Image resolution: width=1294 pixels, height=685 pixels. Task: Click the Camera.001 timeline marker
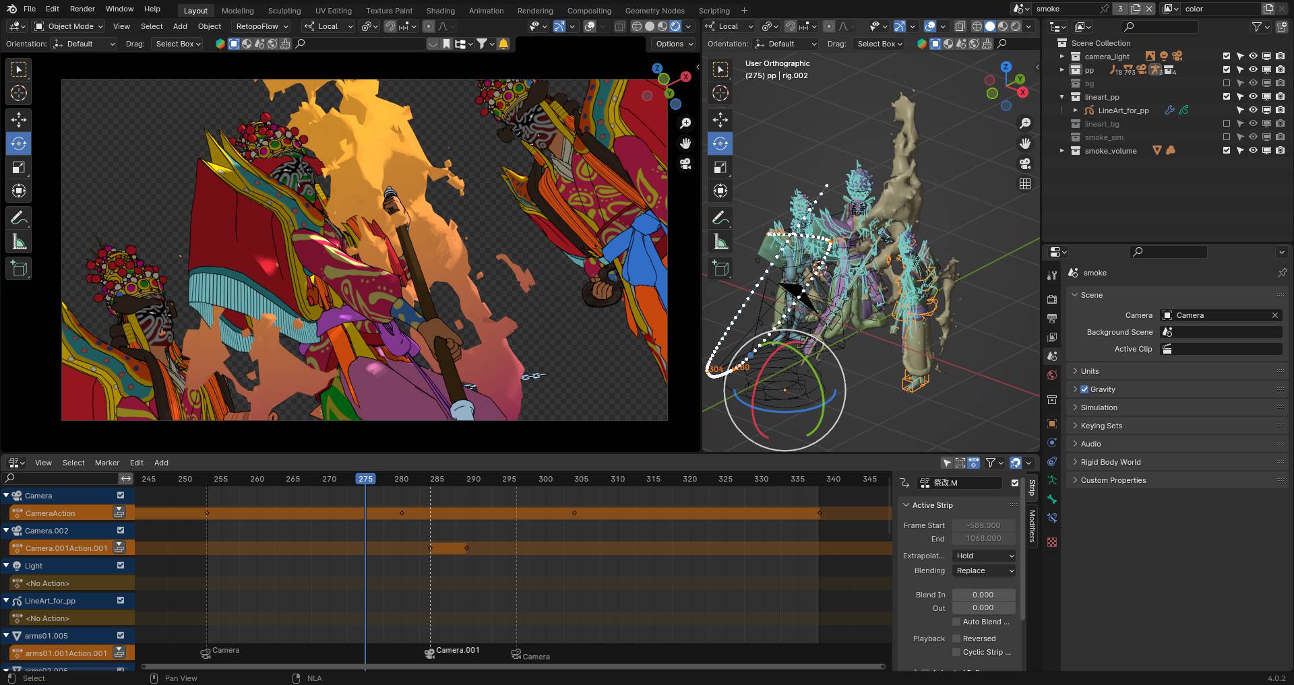(429, 653)
